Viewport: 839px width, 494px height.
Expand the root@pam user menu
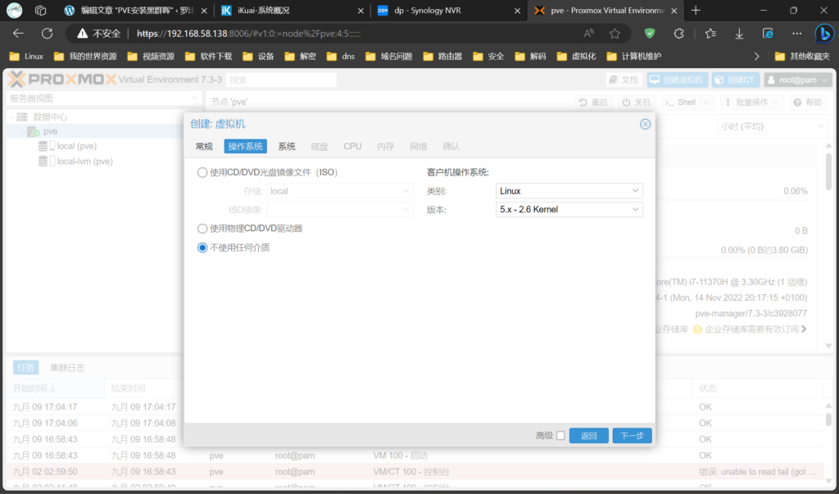pyautogui.click(x=798, y=80)
